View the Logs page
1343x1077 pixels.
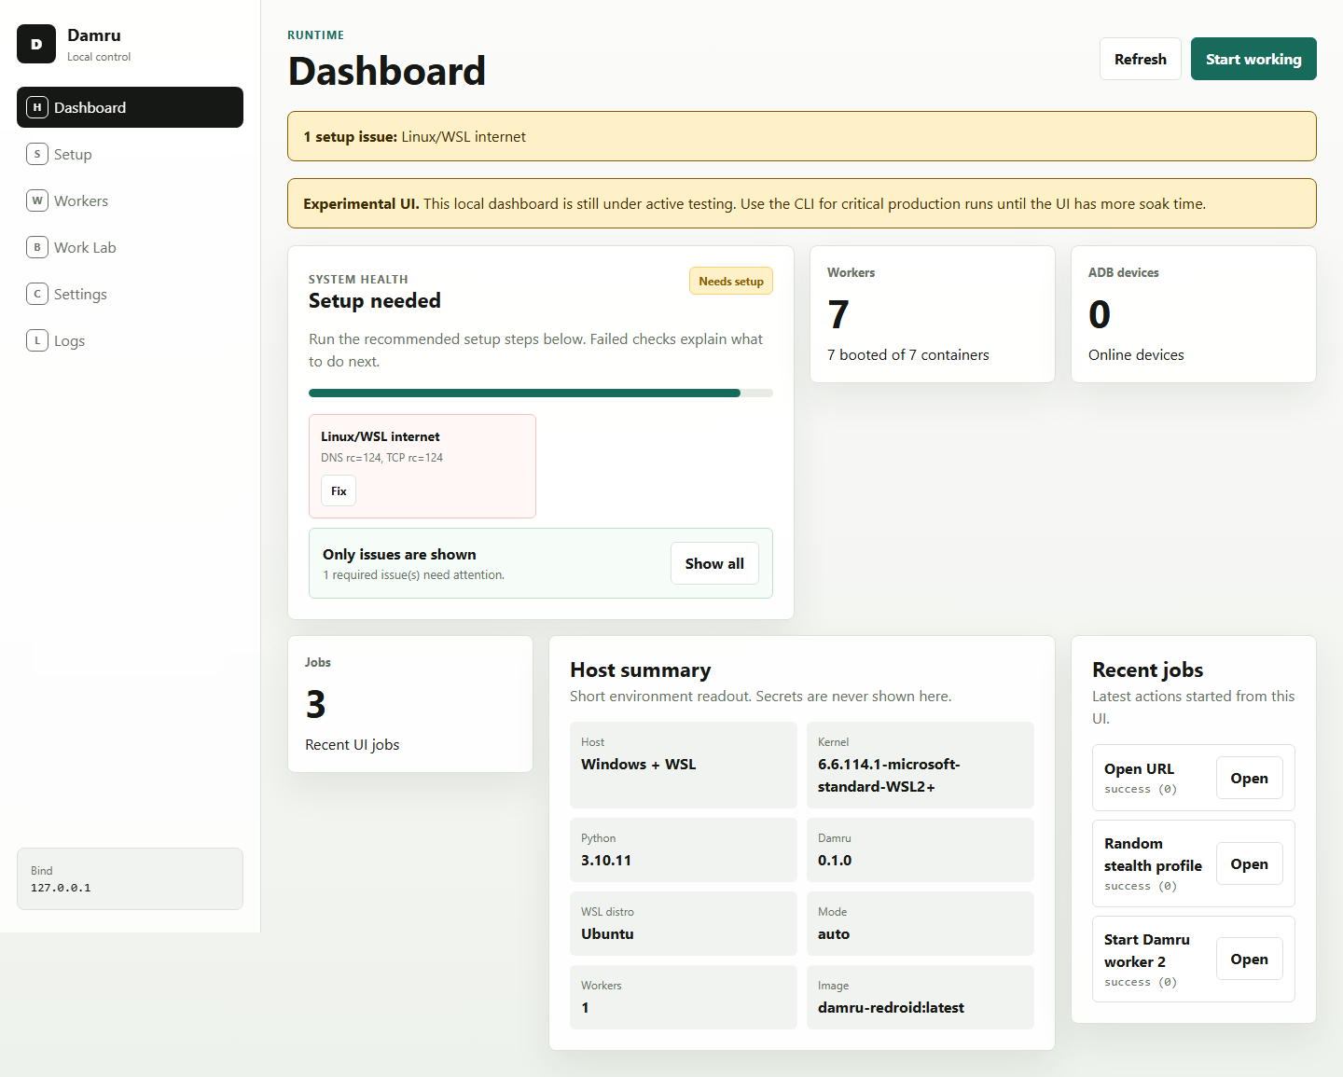point(130,340)
